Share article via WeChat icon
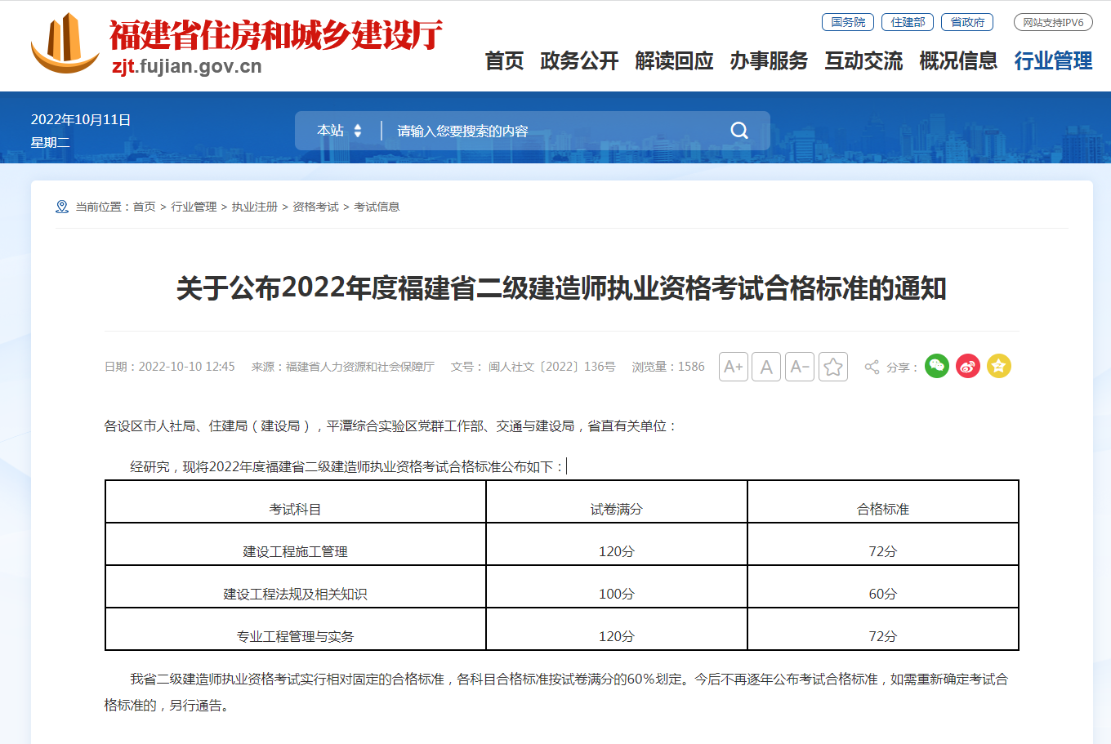The image size is (1111, 744). (x=937, y=366)
